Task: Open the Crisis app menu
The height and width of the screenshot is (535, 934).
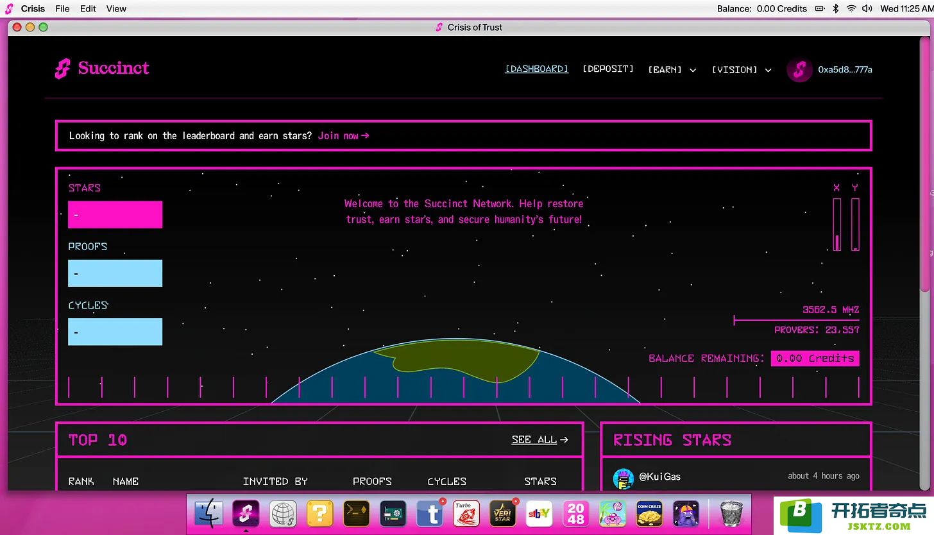Action: tap(33, 8)
